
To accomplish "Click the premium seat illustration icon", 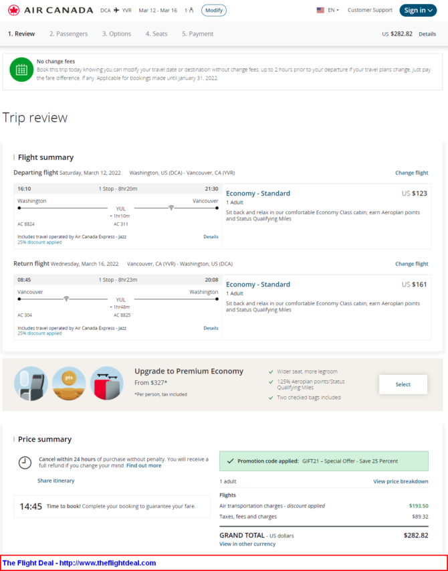I will (31, 384).
